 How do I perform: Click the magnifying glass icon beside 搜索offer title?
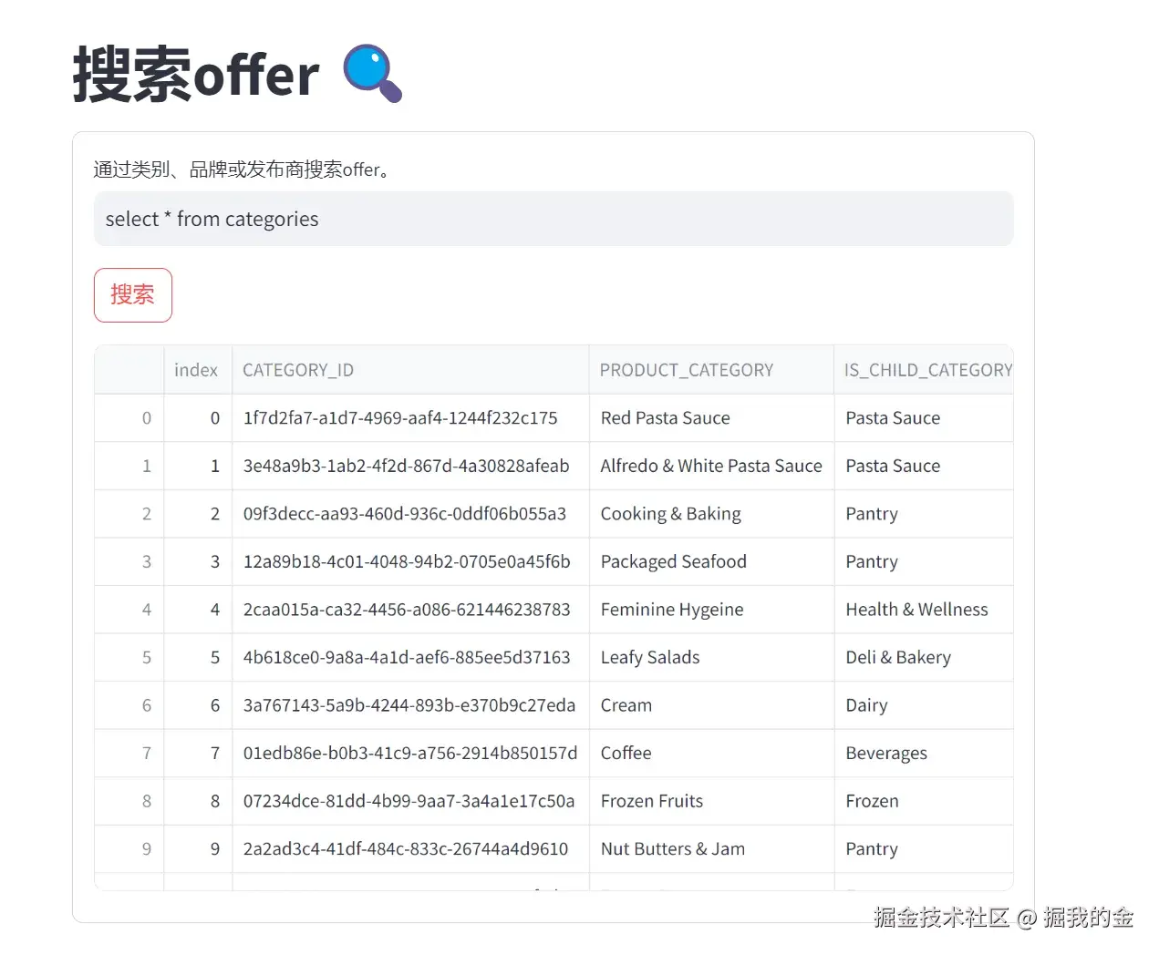[x=372, y=75]
